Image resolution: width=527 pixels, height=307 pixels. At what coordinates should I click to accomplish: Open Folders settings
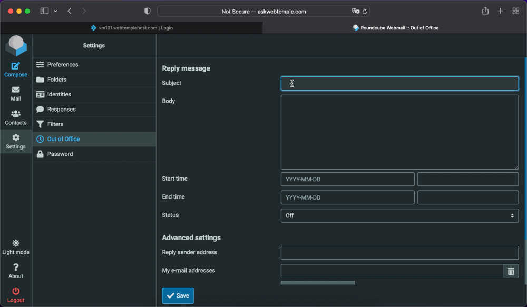[94, 80]
